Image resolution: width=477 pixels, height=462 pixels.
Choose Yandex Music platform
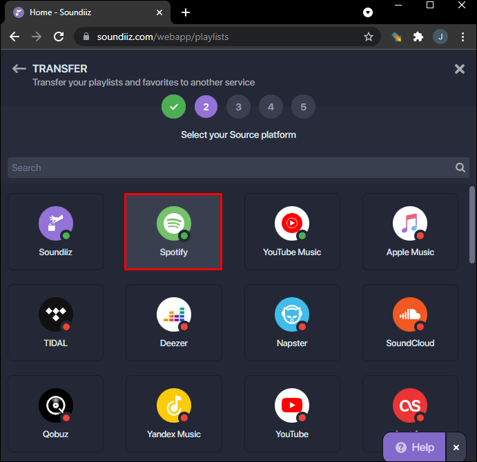pyautogui.click(x=173, y=413)
